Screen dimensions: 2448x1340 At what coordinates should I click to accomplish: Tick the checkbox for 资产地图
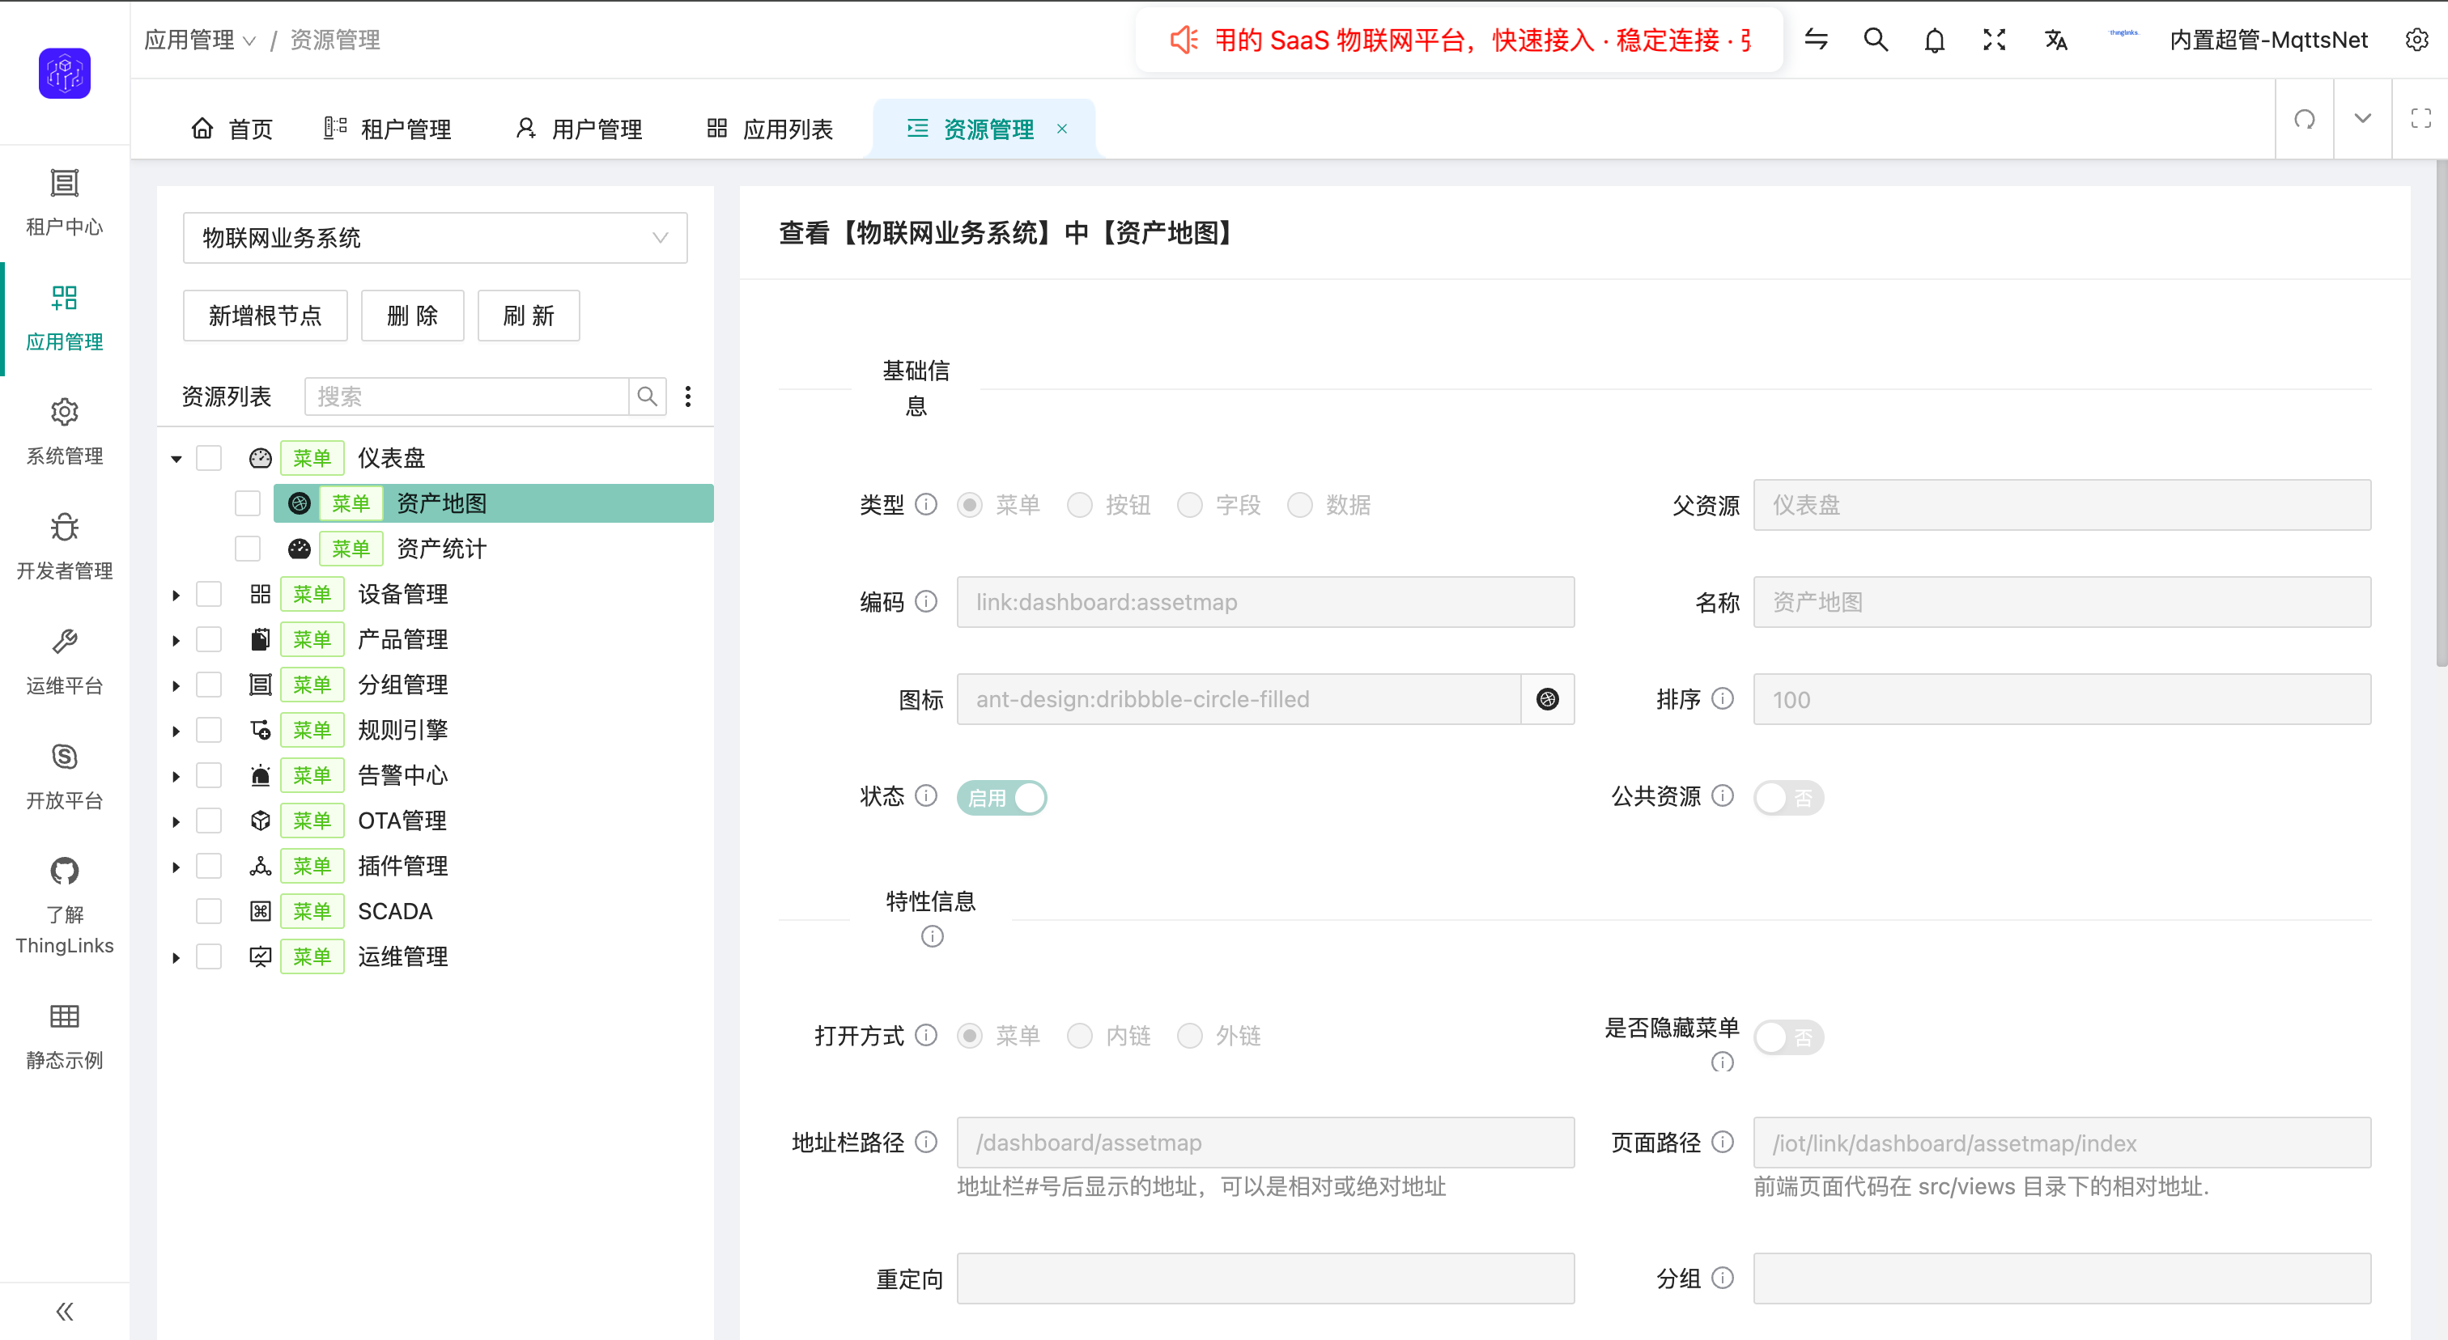[248, 503]
